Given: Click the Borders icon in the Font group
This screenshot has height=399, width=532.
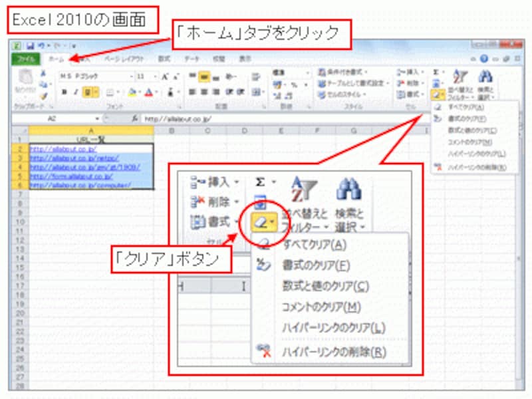Looking at the screenshot, I should (x=110, y=92).
